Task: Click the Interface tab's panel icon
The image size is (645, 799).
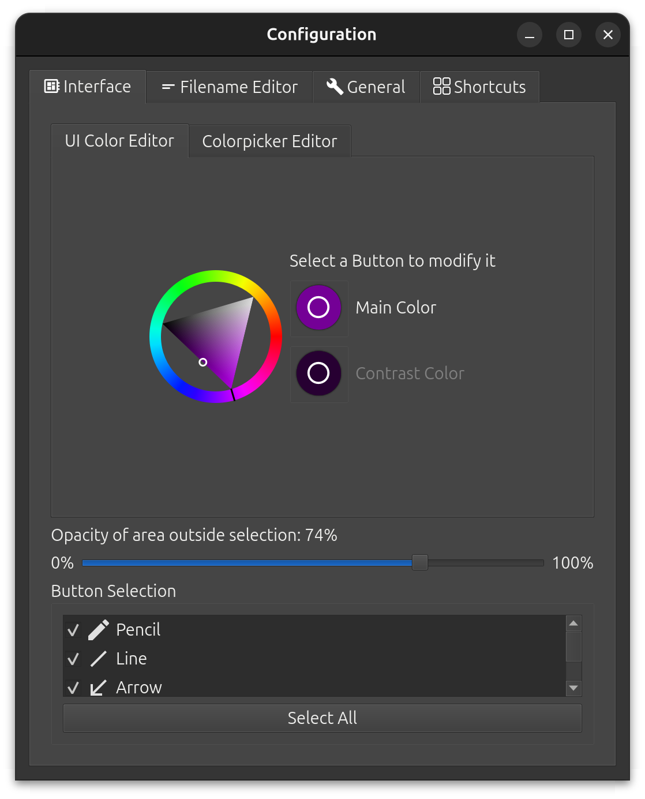Action: pos(52,86)
